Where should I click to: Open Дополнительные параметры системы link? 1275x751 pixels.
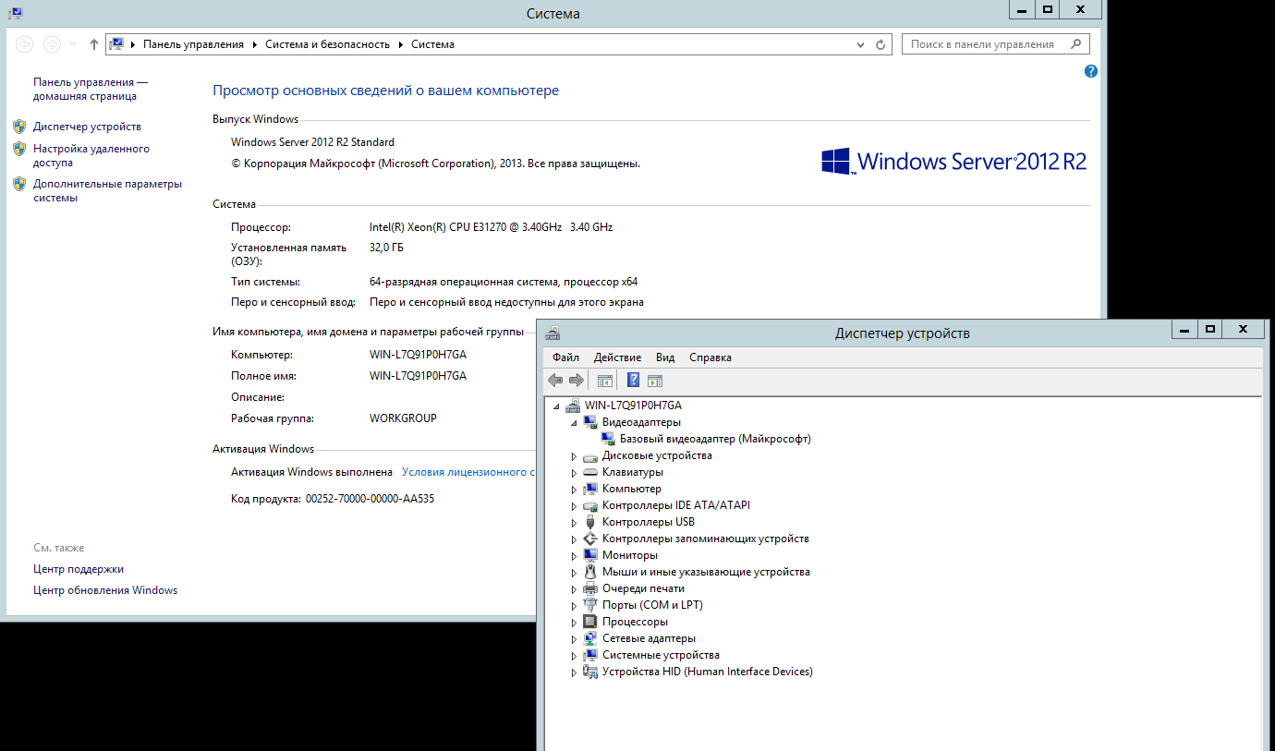(x=107, y=190)
